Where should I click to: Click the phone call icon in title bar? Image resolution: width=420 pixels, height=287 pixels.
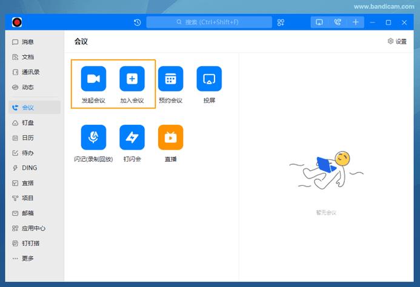coord(338,22)
